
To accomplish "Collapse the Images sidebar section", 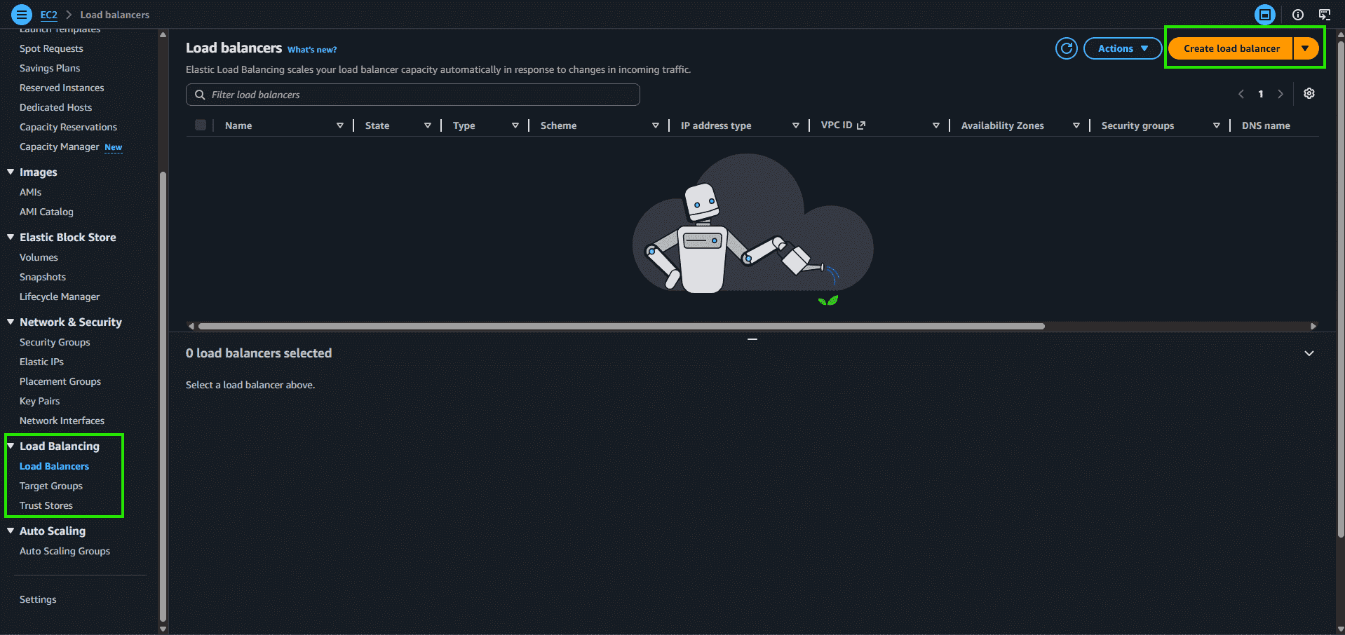I will (11, 172).
